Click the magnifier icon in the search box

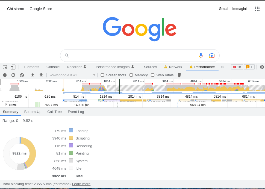coord(67,56)
